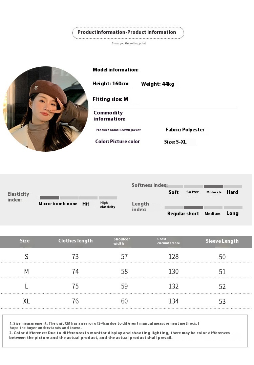Select the XL size row label
The width and height of the screenshot is (254, 365).
click(26, 301)
